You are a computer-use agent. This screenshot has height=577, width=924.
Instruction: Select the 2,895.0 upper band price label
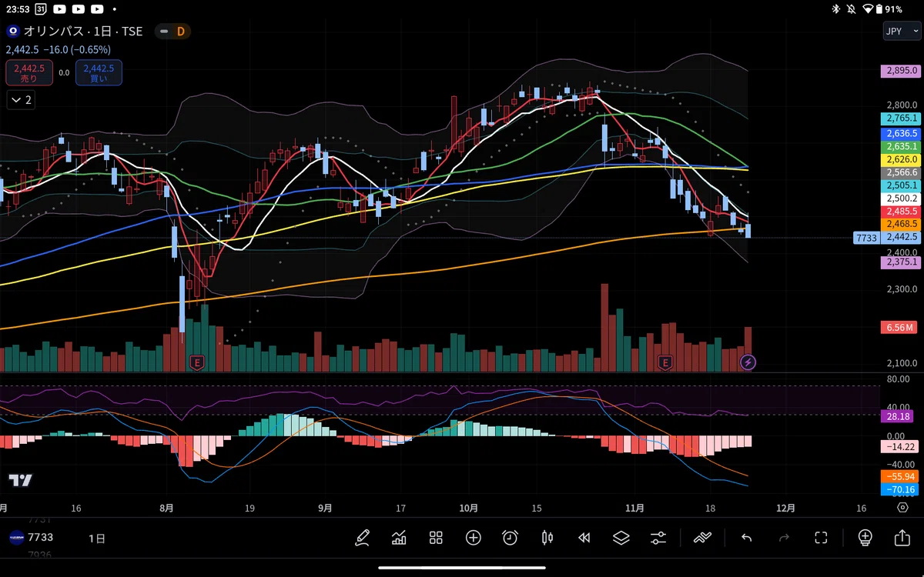tap(901, 70)
